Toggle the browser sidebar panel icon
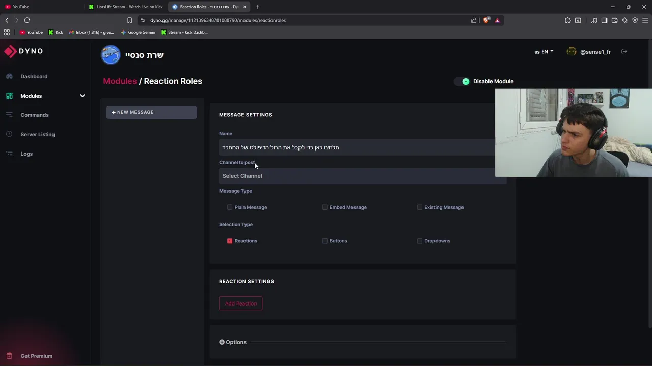 point(604,20)
